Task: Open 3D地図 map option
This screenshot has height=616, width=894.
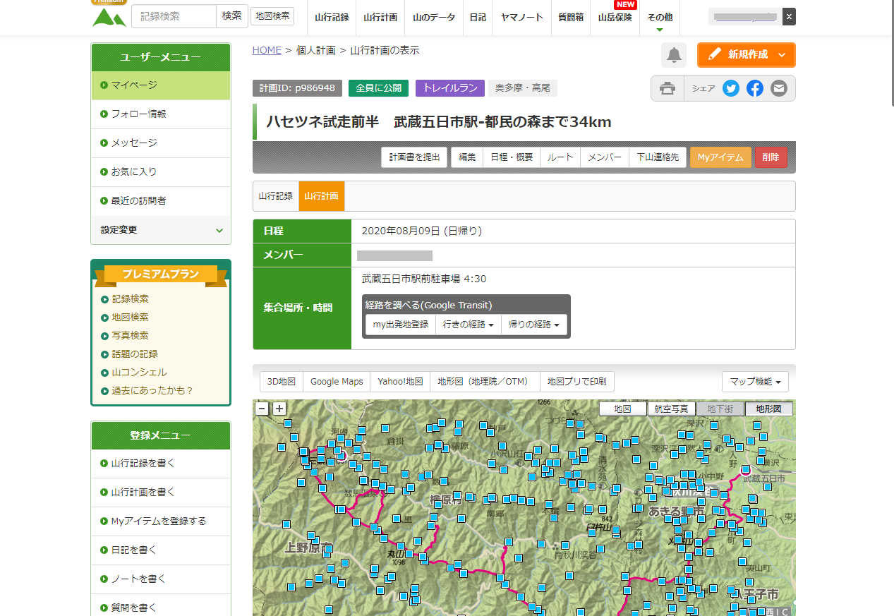Action: click(281, 382)
